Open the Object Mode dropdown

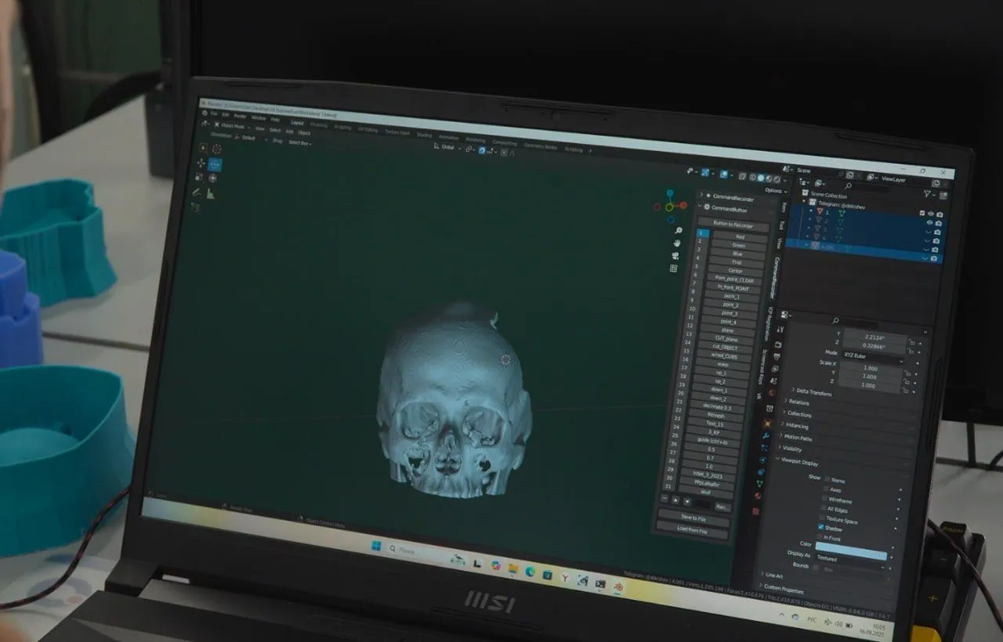tap(233, 125)
